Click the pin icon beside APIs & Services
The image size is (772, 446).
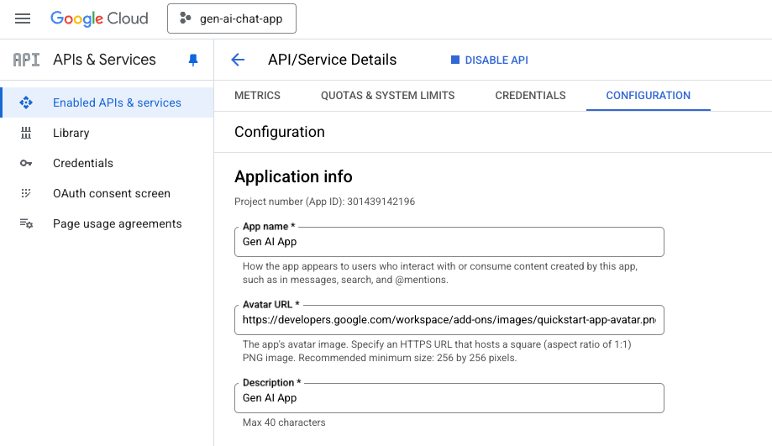click(193, 60)
